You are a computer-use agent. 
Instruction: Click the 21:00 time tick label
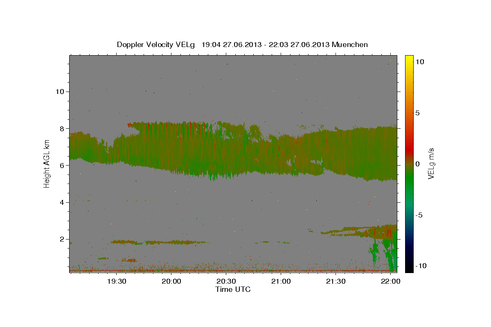(x=281, y=281)
